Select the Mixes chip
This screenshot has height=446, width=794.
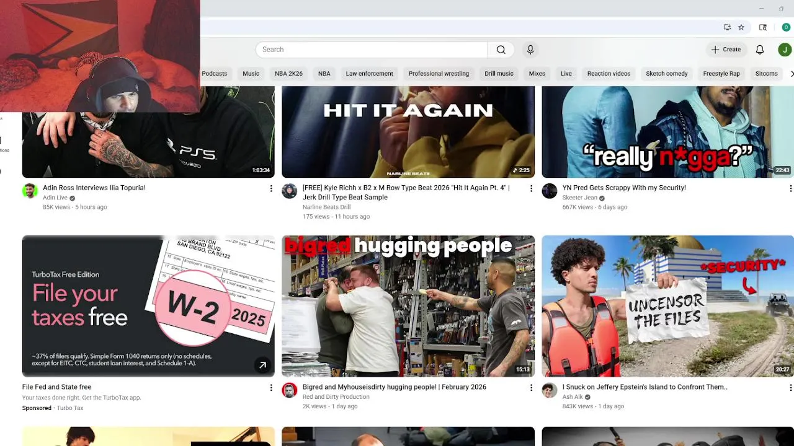click(537, 74)
